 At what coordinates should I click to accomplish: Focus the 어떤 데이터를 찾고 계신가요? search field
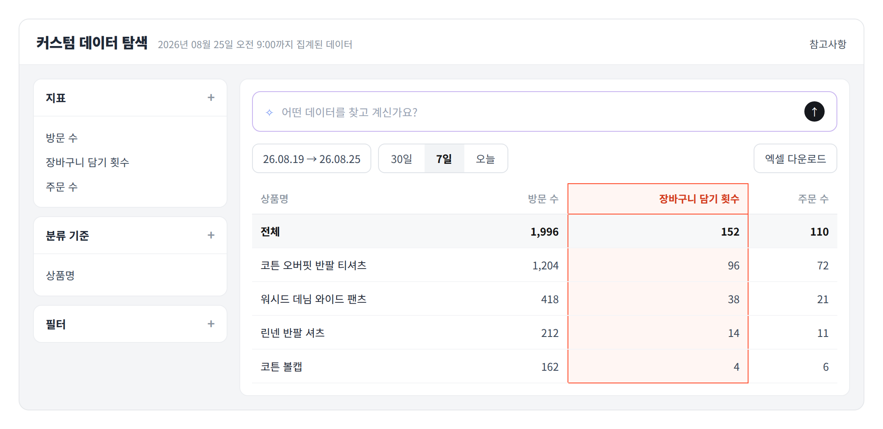tap(544, 111)
